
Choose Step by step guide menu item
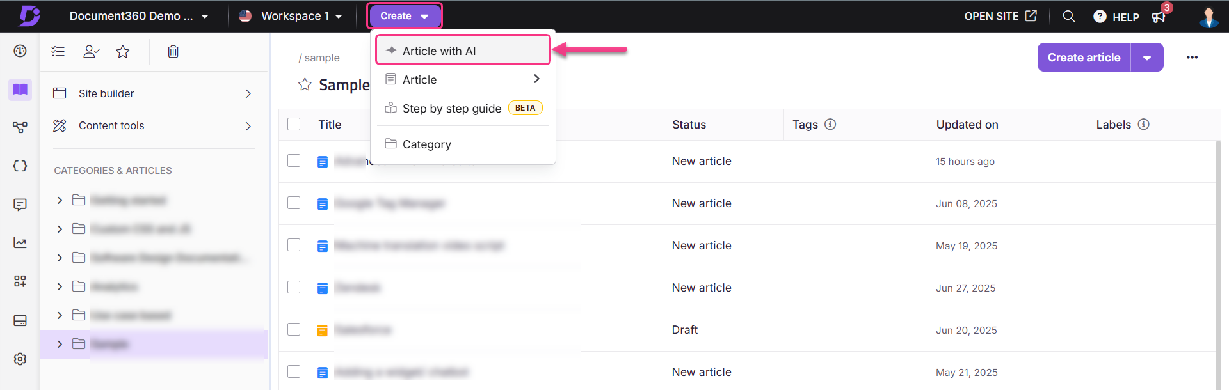tap(463, 108)
